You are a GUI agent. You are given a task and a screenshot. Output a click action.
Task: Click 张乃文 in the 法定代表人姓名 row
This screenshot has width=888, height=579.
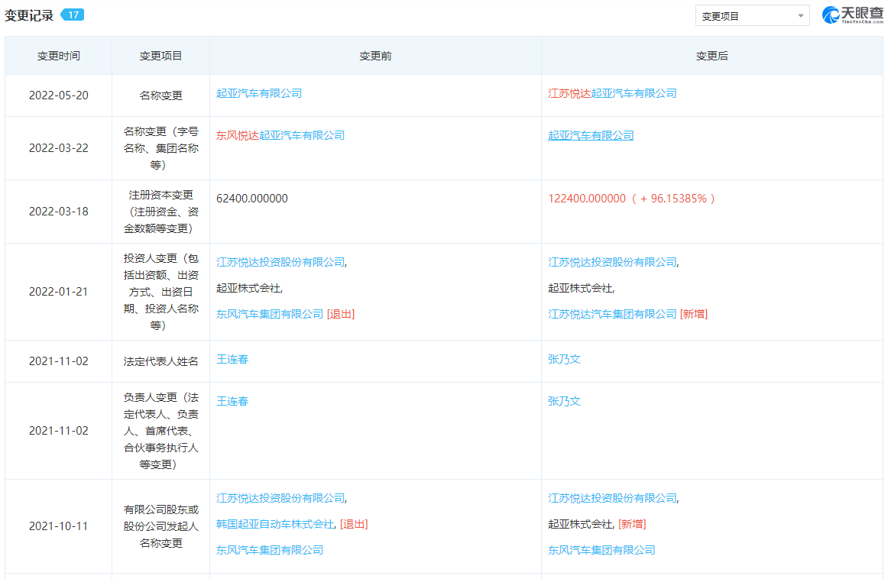[564, 359]
